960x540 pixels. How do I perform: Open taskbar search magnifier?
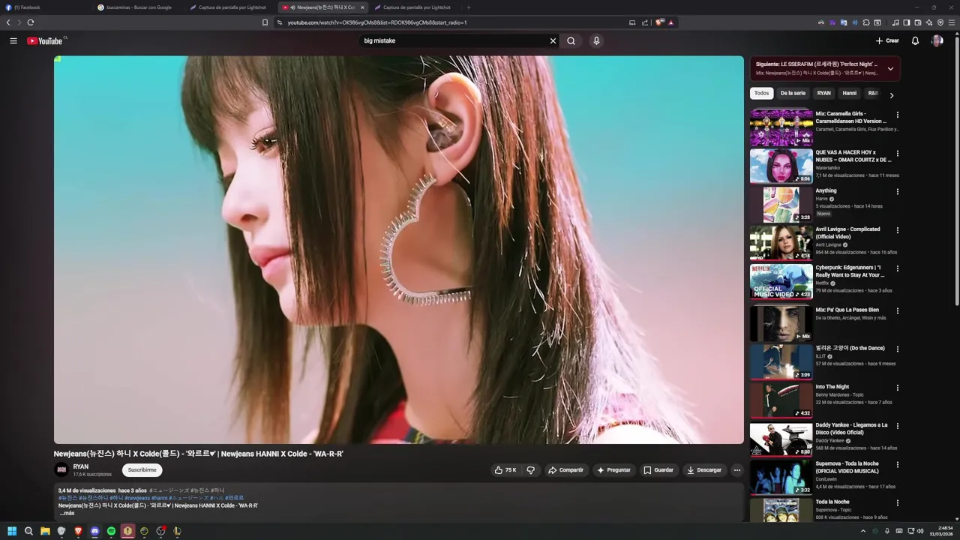28,531
